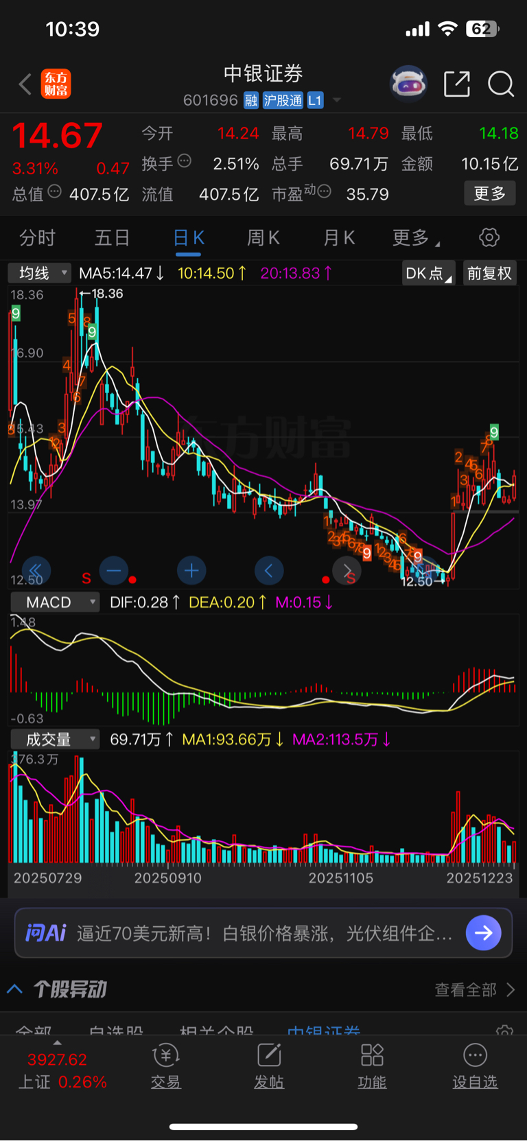Open 成交量 indicator dropdown
Image resolution: width=527 pixels, height=1141 pixels.
[55, 740]
